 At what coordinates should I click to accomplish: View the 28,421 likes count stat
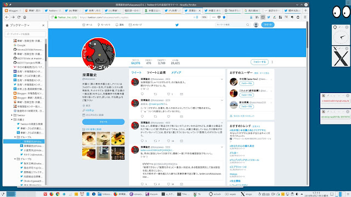(175, 62)
